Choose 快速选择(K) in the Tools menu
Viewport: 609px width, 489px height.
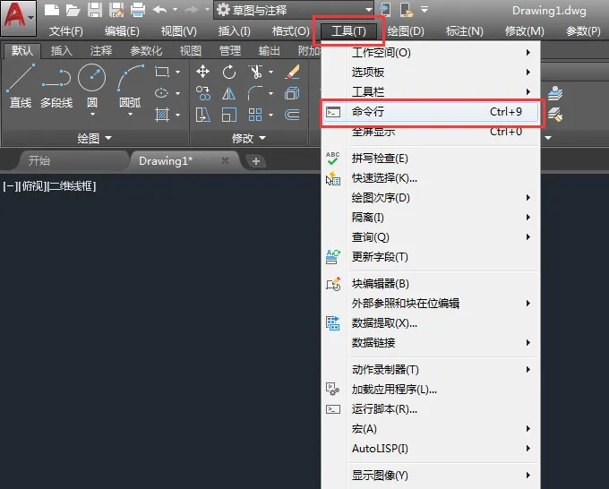(385, 178)
